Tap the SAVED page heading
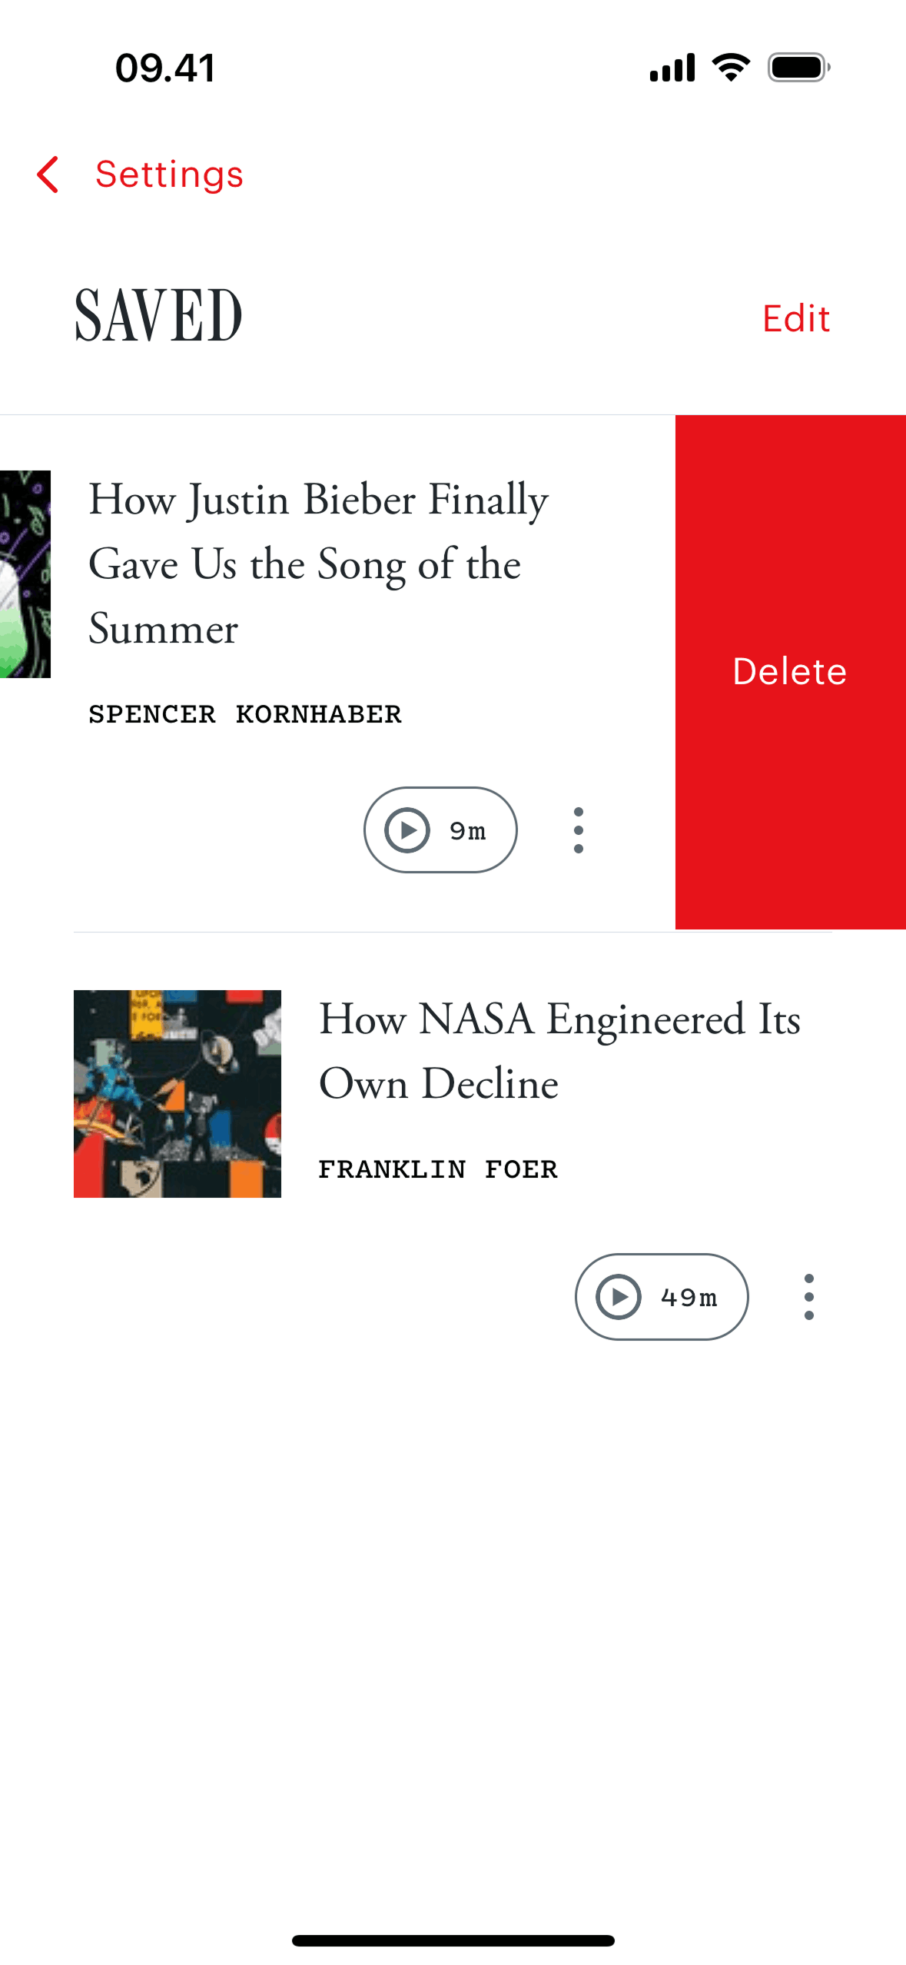 (x=158, y=315)
